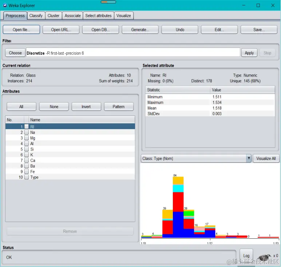The width and height of the screenshot is (281, 267).
Task: Tick the RI attribute checkbox
Action: tap(27, 127)
